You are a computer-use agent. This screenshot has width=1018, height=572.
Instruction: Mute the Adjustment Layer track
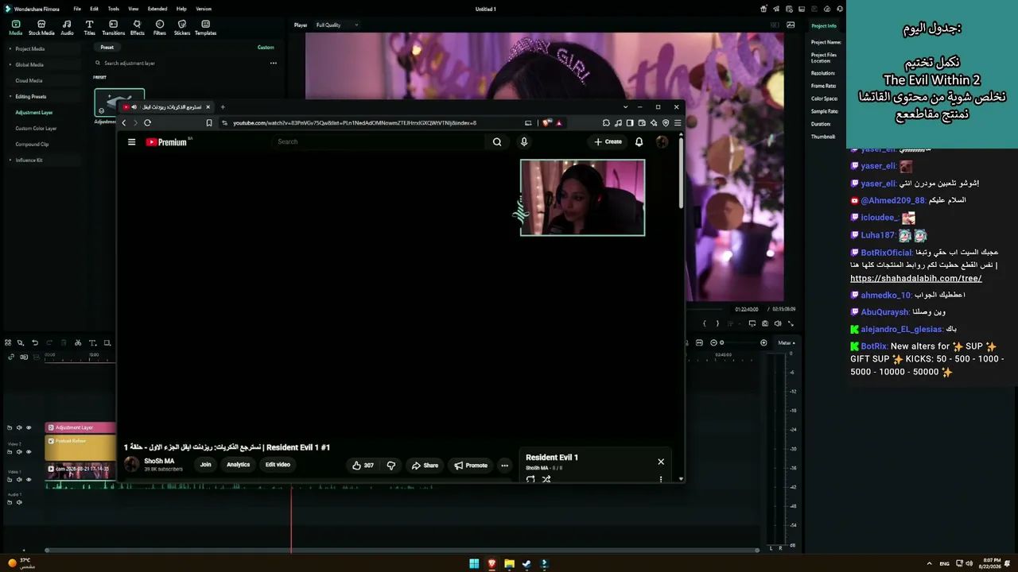19,427
